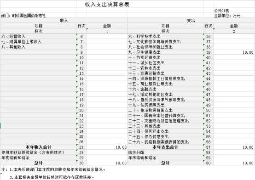Click the 年末结转和结余 cell
Screen dimensions: 255x180
pyautogui.click(x=165, y=158)
